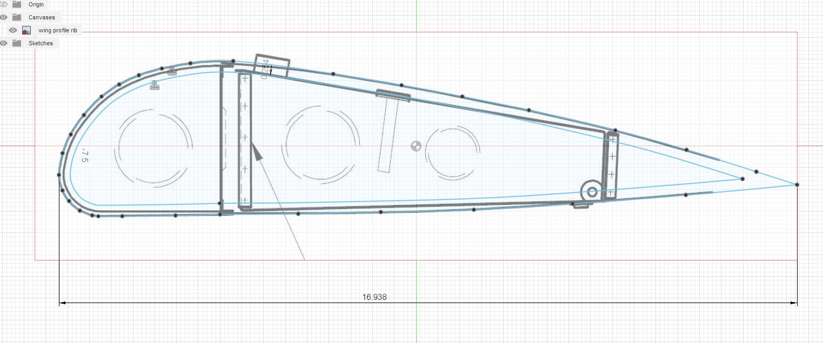
Task: Select the wing profile rib canvas name
Action: tap(58, 30)
